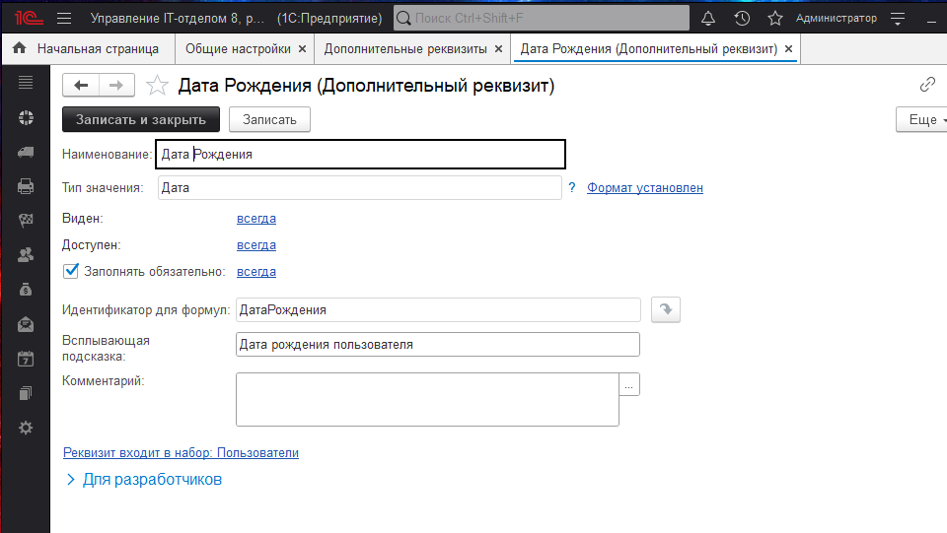Open history clock icon in title bar
947x533 pixels.
click(742, 19)
